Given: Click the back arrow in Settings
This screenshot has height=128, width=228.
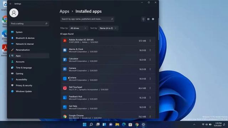Looking at the screenshot, I should coord(10,4).
